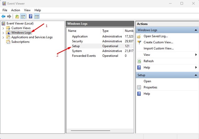This screenshot has height=139, width=199.
Task: Click Import Custom View link
Action: coord(158,48)
